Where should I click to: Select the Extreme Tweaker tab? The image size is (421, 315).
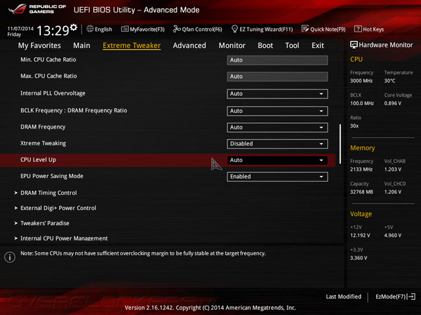coord(132,45)
